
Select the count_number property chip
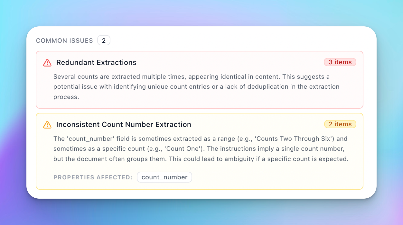164,177
